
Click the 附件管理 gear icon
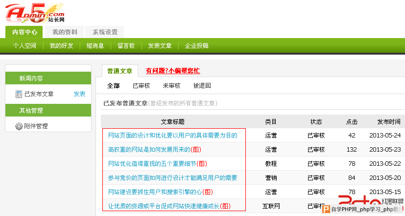pyautogui.click(x=19, y=126)
